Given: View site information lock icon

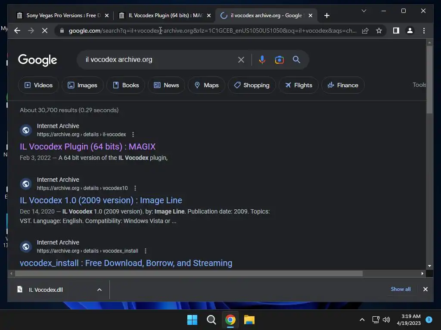Looking at the screenshot, I should click(x=62, y=31).
